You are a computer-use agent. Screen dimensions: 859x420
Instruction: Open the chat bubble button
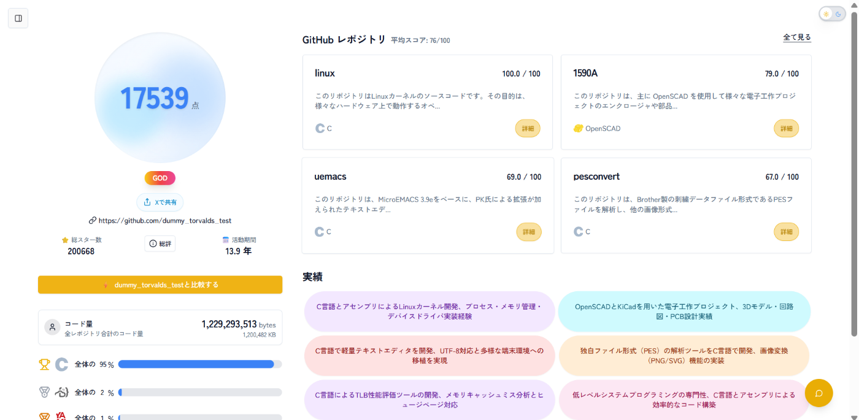819,393
